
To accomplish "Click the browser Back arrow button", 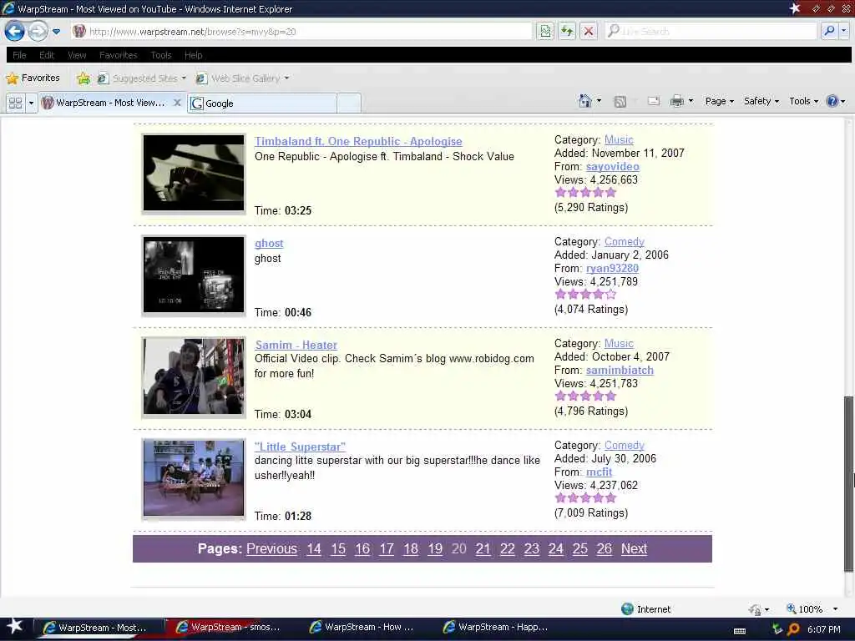I will 15,31.
